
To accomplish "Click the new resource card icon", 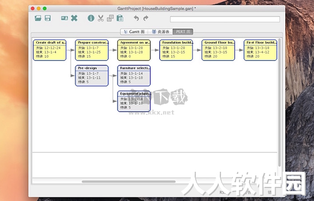I will (64, 18).
